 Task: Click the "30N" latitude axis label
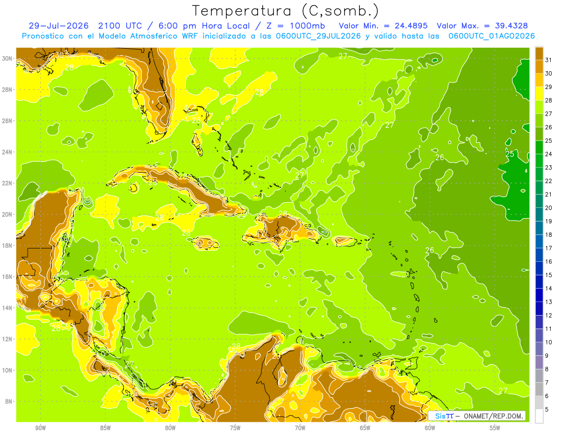coord(8,58)
